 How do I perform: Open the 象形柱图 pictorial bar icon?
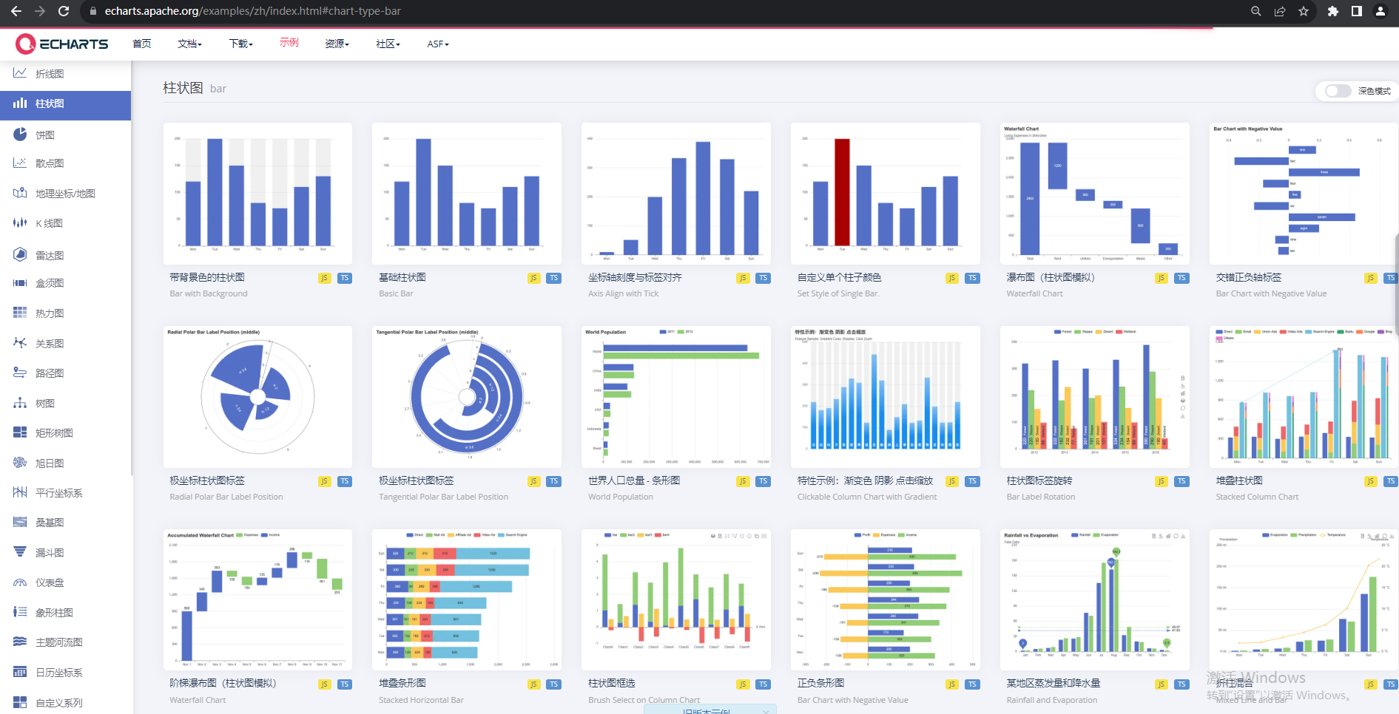coord(20,612)
